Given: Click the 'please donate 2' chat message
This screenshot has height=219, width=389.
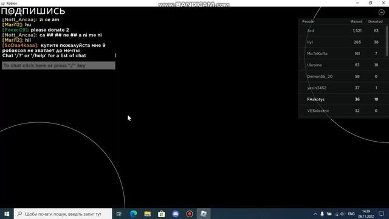Looking at the screenshot, I should (50, 30).
